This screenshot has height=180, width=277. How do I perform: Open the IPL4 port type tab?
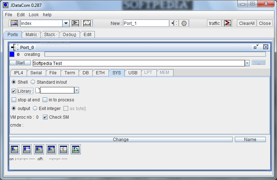pos(18,73)
